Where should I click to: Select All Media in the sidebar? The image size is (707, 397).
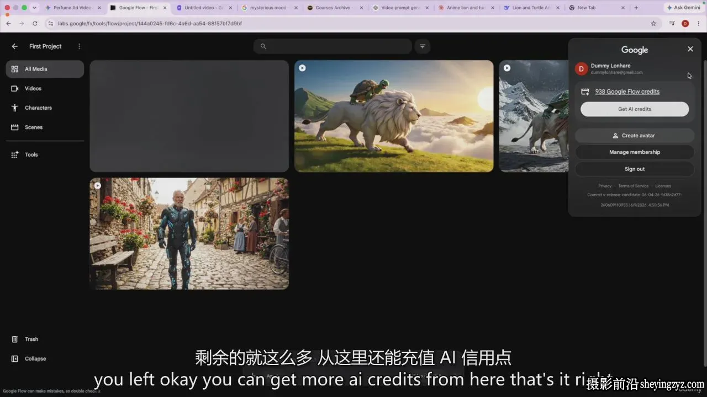[45, 69]
